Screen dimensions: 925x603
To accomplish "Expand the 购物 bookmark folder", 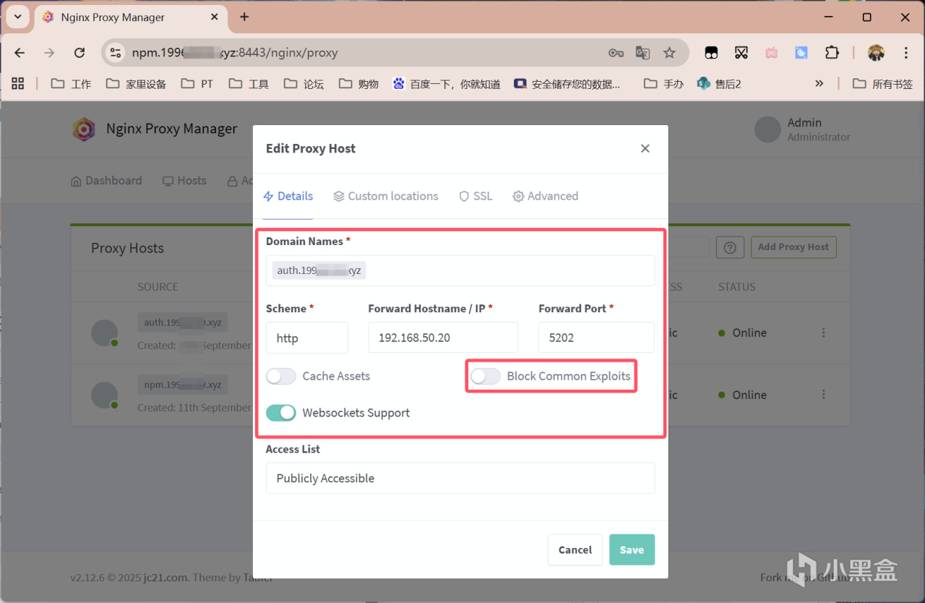I will tap(358, 84).
